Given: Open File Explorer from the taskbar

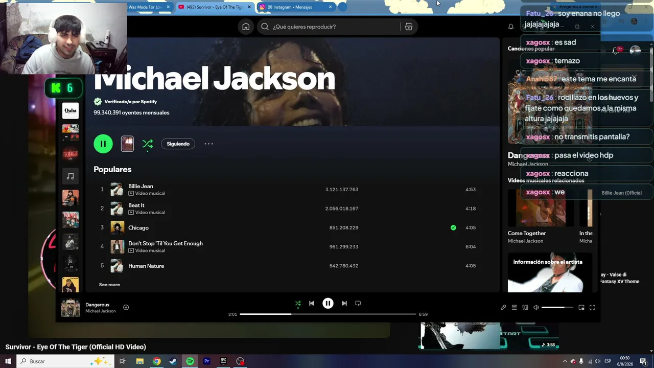Looking at the screenshot, I should [x=140, y=361].
